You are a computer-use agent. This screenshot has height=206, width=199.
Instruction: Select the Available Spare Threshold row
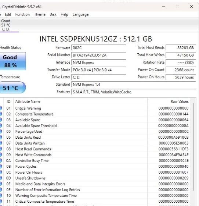click(95, 125)
